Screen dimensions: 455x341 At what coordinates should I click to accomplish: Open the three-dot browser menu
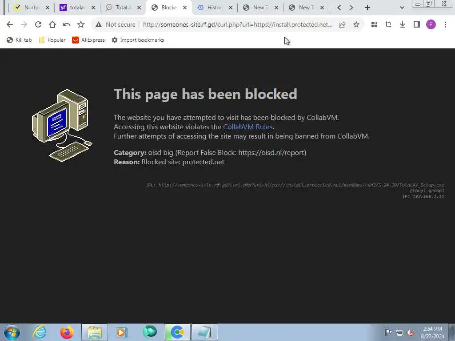pyautogui.click(x=445, y=25)
